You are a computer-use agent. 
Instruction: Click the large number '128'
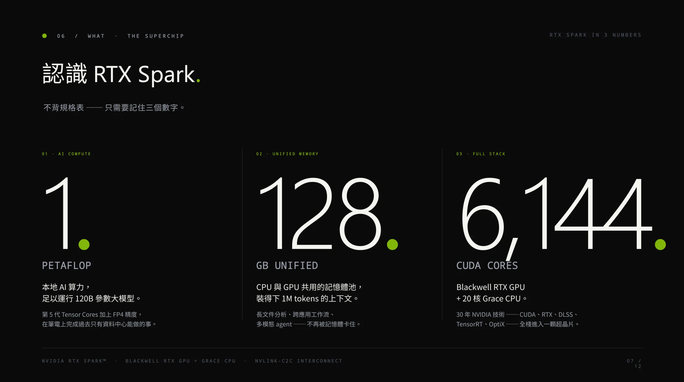(x=320, y=213)
